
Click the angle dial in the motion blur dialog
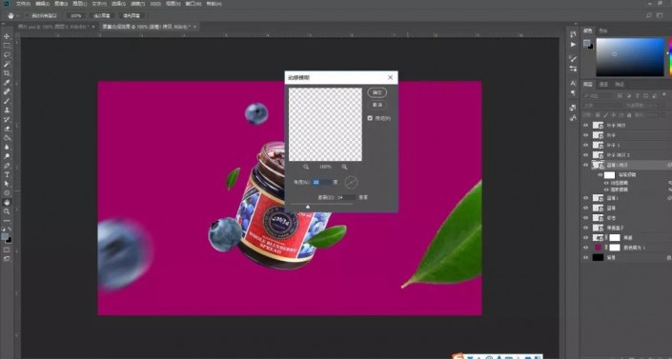tap(351, 183)
